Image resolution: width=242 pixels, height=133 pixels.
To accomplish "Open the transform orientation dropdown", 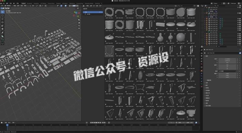I will [33, 6].
